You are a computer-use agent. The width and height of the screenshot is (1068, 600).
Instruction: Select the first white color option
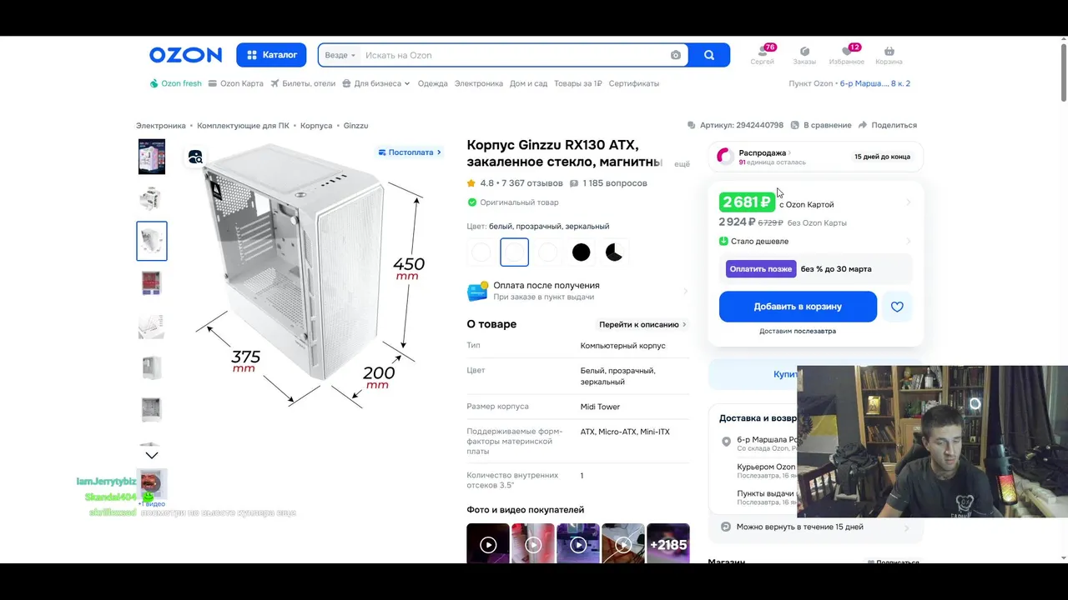coord(481,252)
